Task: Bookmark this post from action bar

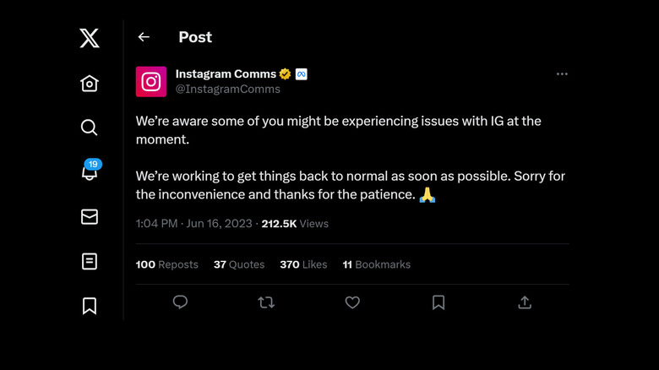Action: [438, 302]
